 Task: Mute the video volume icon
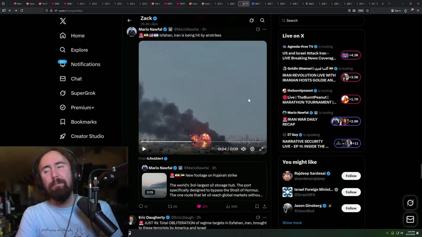[243, 149]
